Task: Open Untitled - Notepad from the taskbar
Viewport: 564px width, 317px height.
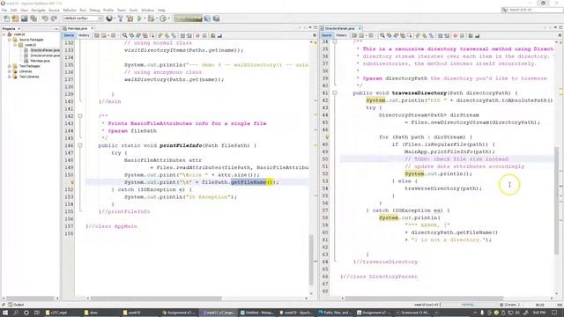Action: [x=257, y=313]
